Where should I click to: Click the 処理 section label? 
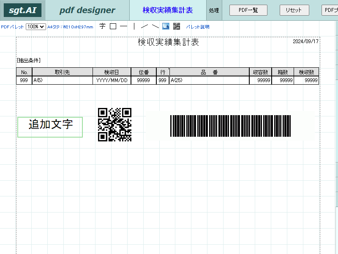214,10
